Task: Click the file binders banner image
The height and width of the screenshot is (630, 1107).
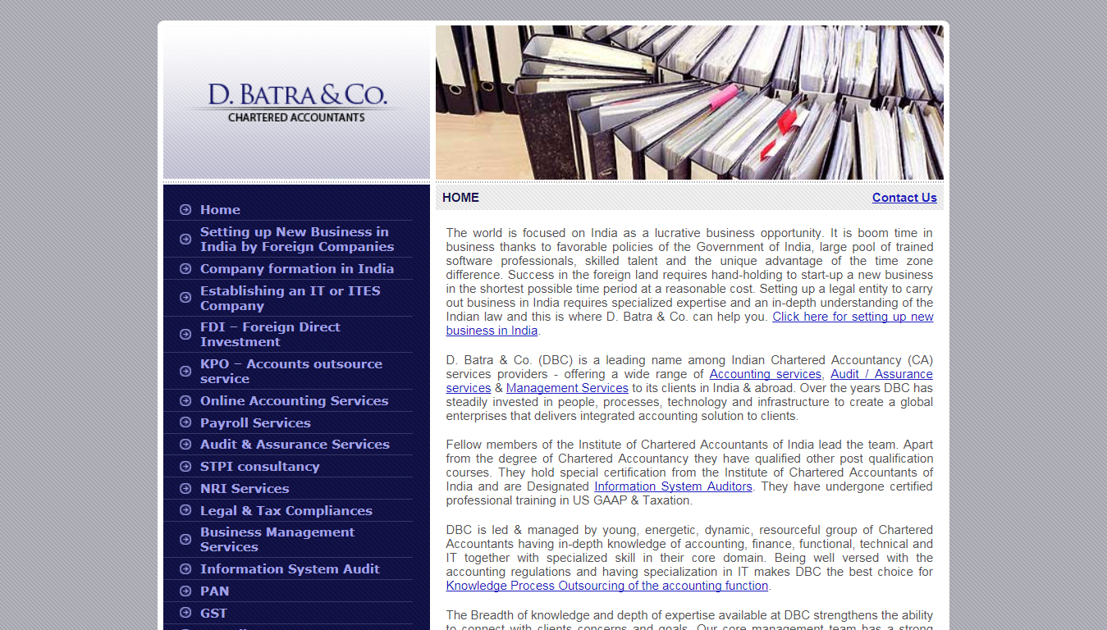Action: coord(689,103)
